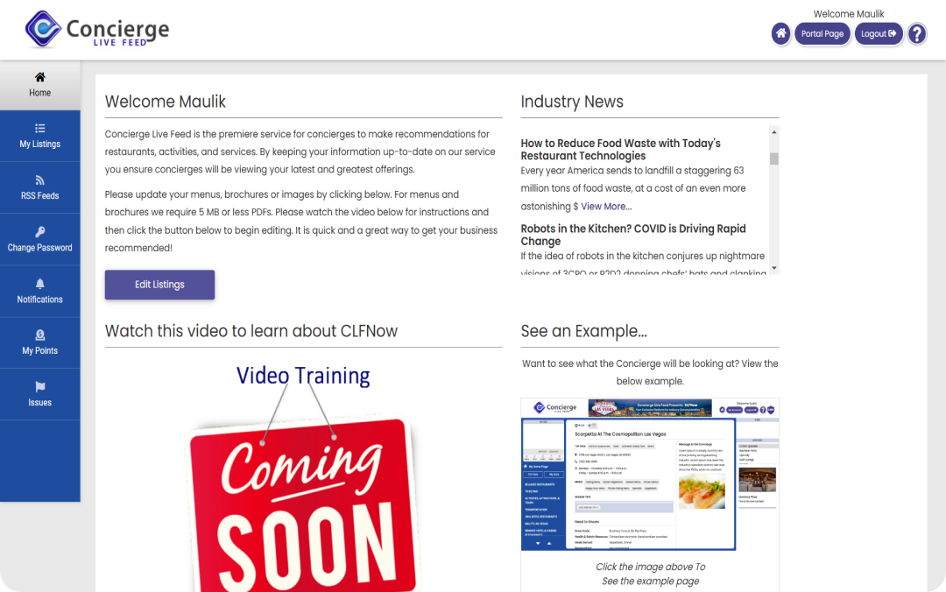Screen dimensions: 946x592
Task: Click the 'See an Example...' heading
Action: pyautogui.click(x=583, y=331)
